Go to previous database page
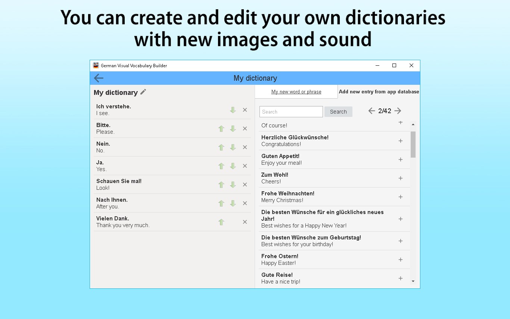The height and width of the screenshot is (319, 510). (371, 111)
